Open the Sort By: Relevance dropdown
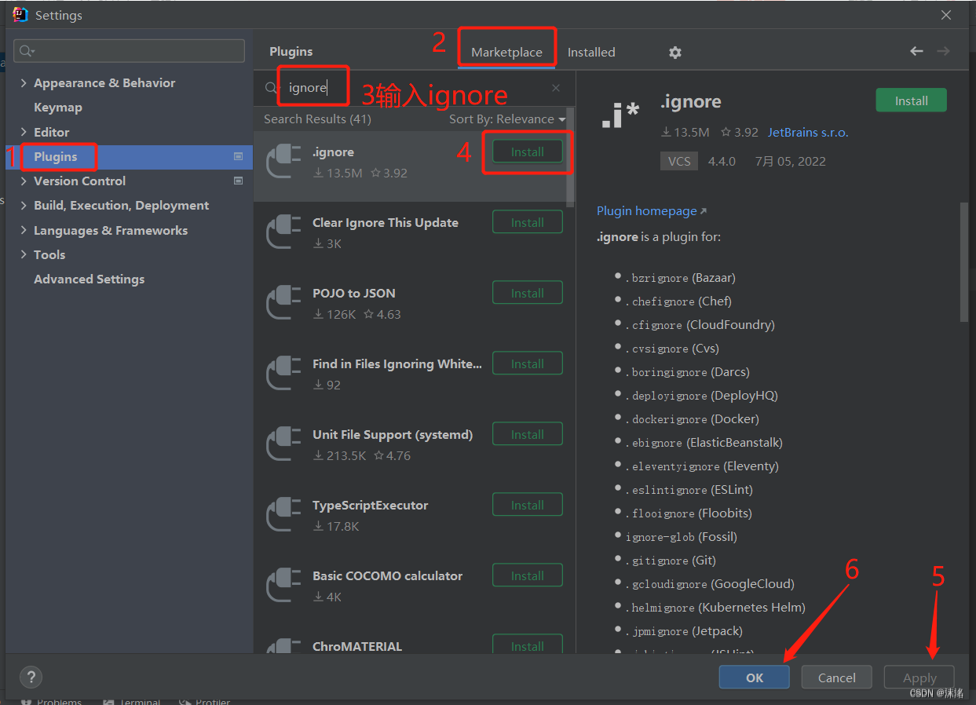Screen dimensions: 976x705 (x=507, y=119)
